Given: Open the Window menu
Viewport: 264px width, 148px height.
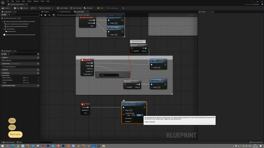Looking at the screenshot, I should pos(36,1).
